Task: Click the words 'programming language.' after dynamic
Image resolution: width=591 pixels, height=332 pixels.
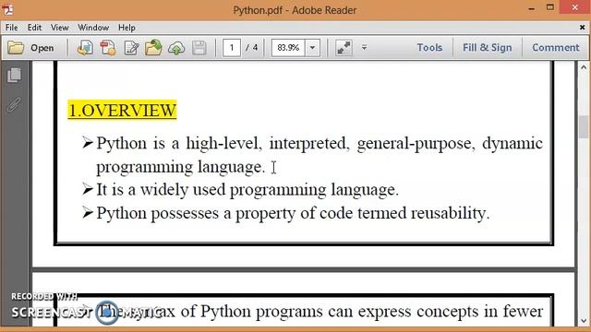Action: [181, 167]
